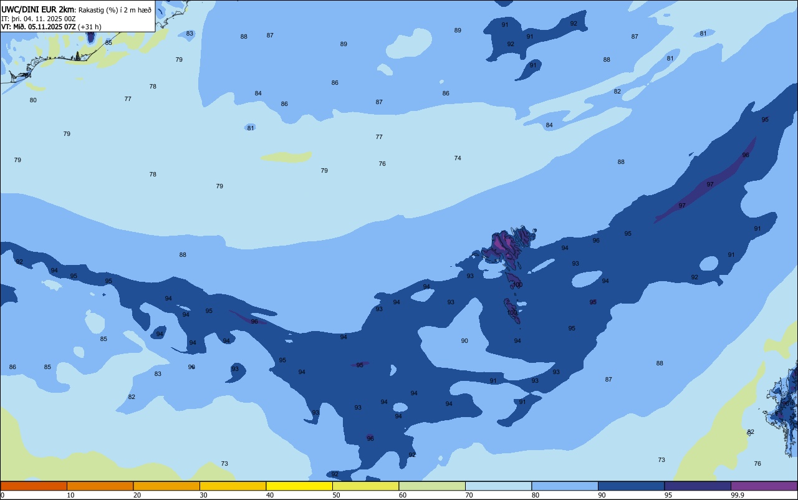Click the '74' humidity value on the map
This screenshot has width=798, height=500.
pyautogui.click(x=458, y=158)
